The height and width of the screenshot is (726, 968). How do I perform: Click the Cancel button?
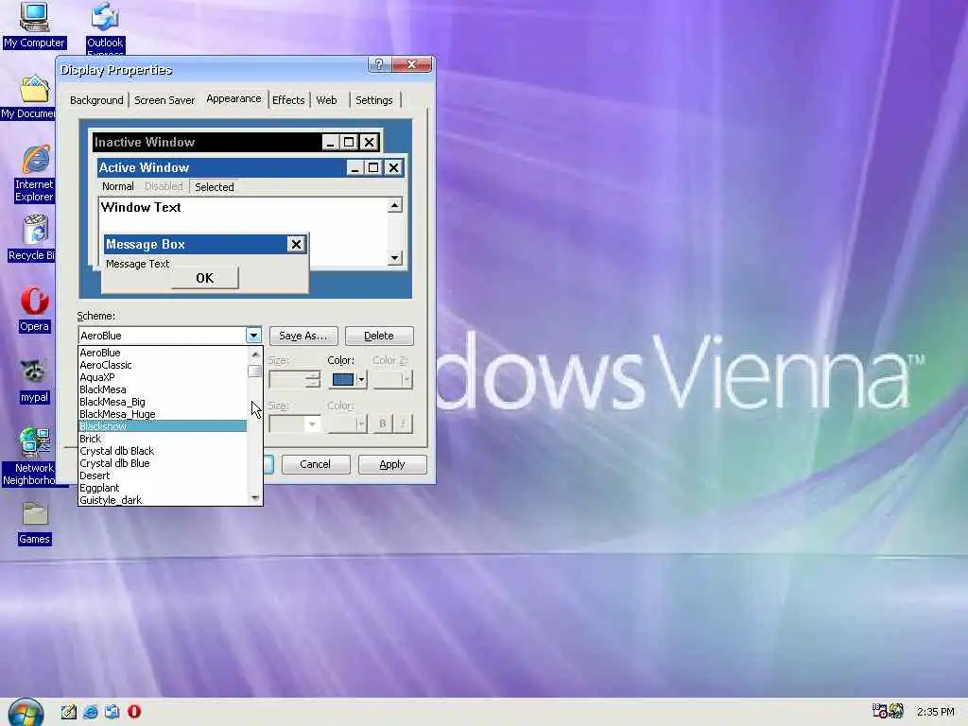click(316, 464)
